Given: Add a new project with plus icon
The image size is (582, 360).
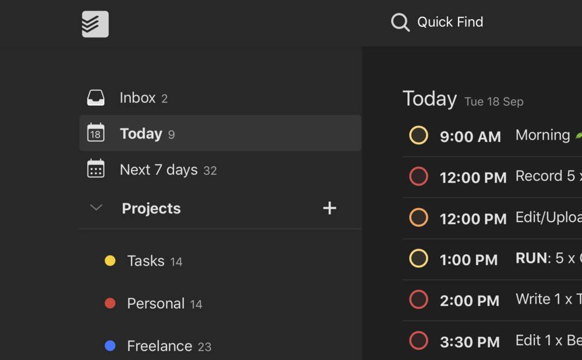Looking at the screenshot, I should (x=329, y=208).
